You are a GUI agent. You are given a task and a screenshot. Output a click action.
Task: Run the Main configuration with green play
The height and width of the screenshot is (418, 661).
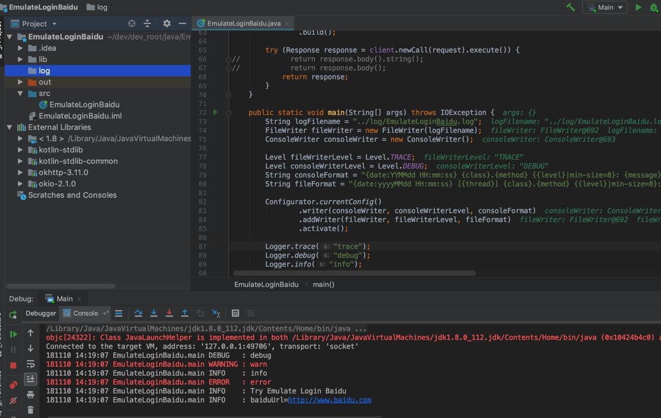click(x=638, y=7)
